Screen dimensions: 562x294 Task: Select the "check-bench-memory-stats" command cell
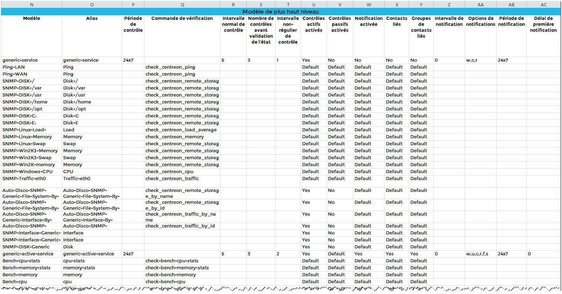(x=177, y=268)
